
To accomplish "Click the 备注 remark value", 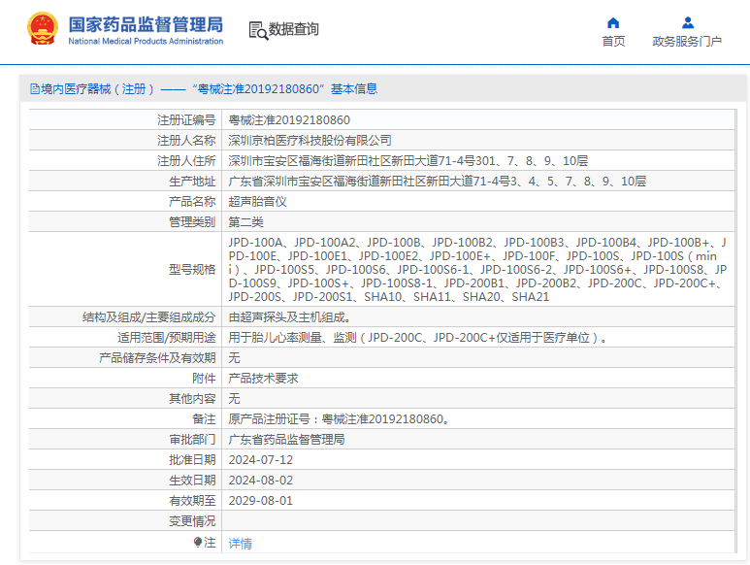I will pyautogui.click(x=339, y=419).
